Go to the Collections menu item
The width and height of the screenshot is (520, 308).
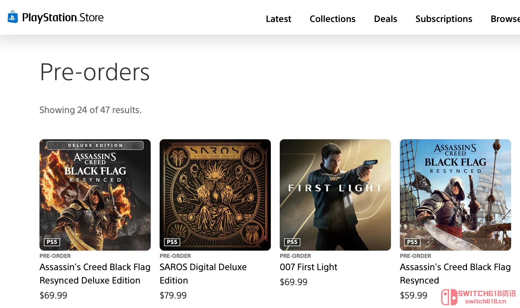[x=332, y=19]
